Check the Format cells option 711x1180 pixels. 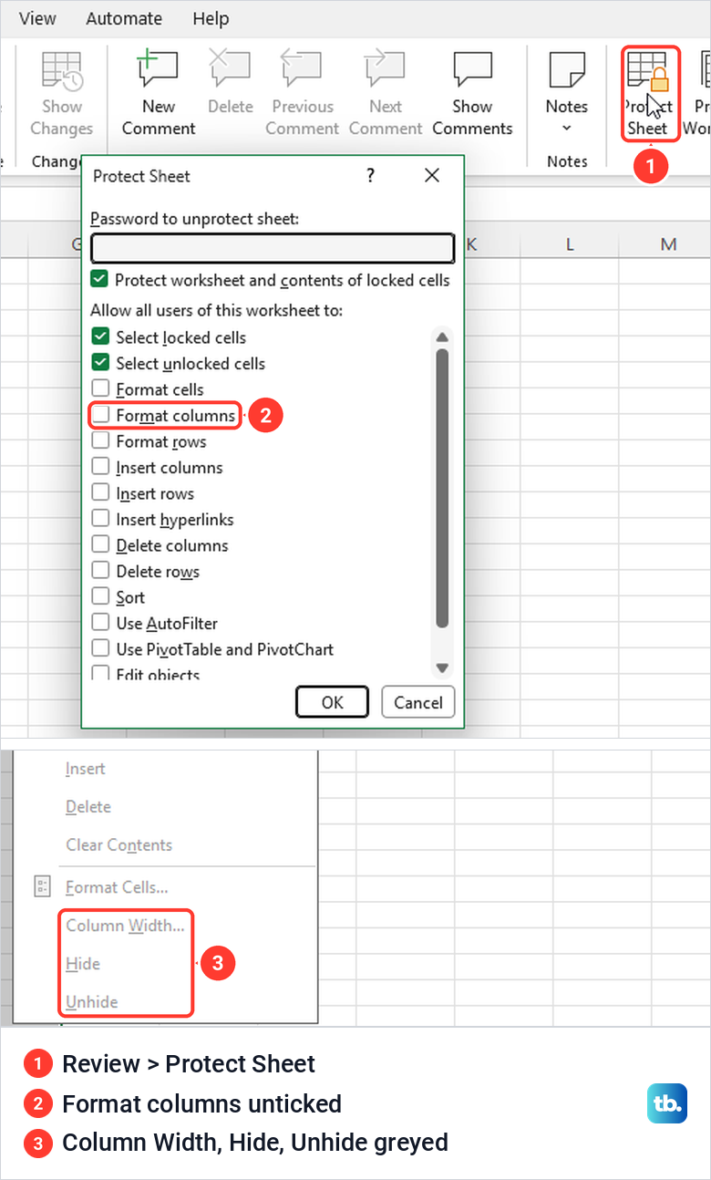coord(100,389)
